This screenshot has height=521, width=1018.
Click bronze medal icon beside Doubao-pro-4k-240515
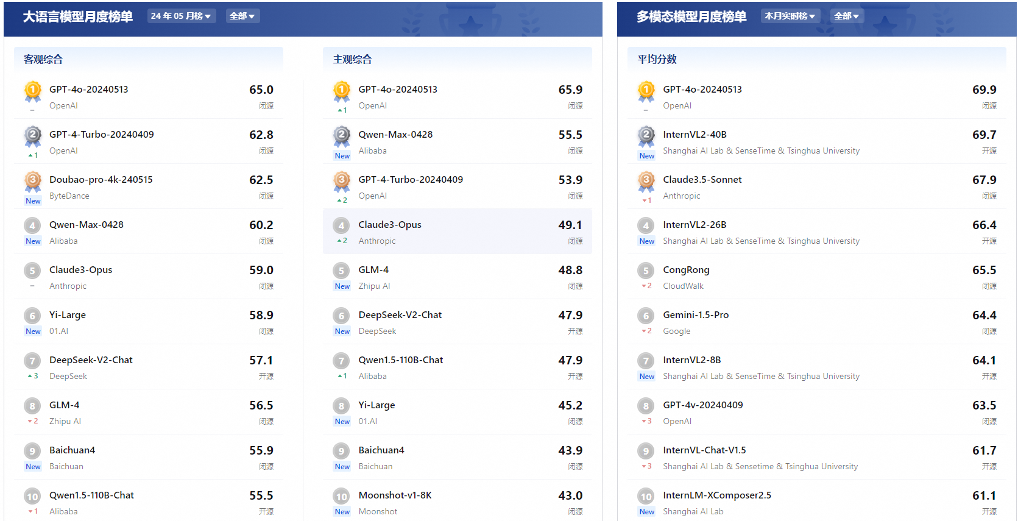click(33, 182)
